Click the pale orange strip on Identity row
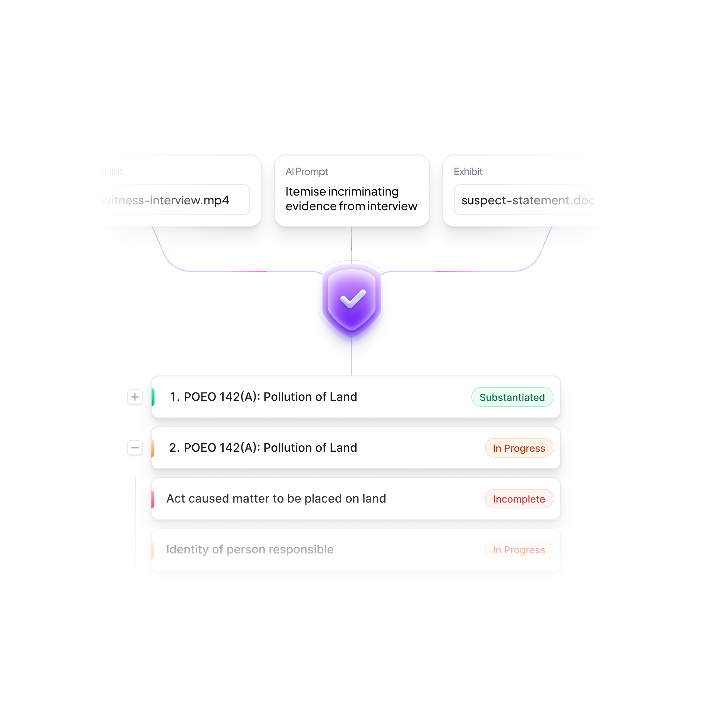 click(153, 550)
